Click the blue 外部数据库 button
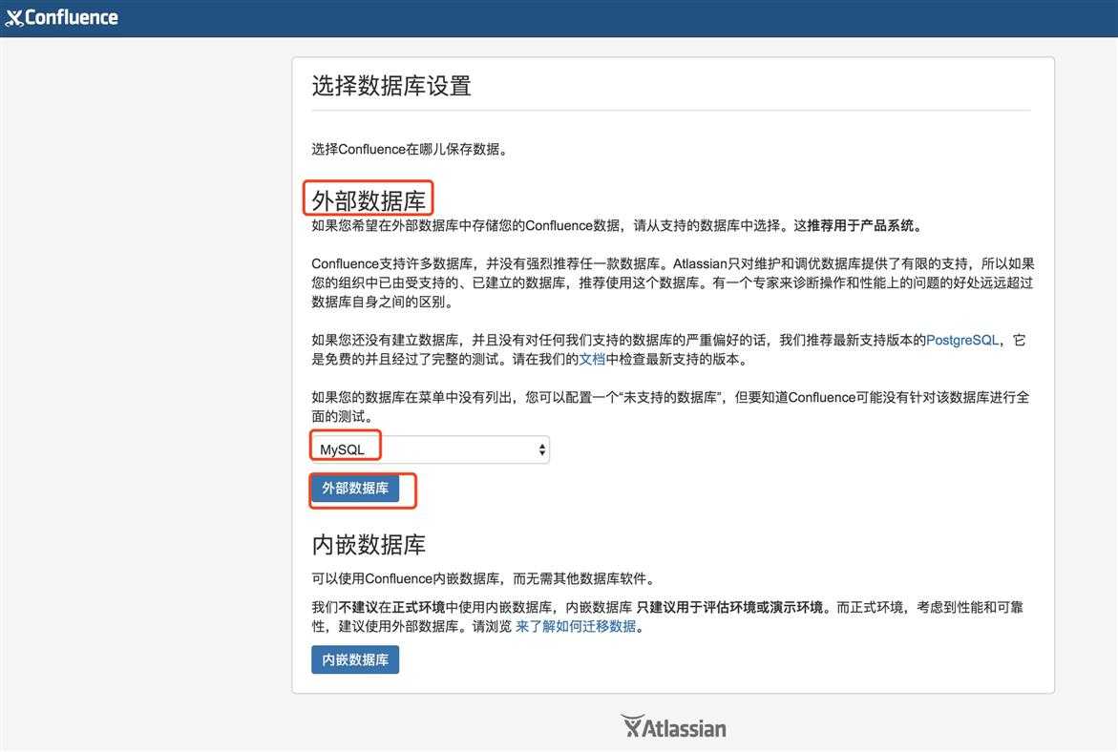 pos(355,489)
